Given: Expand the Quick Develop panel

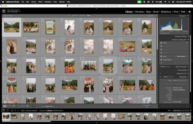Looking at the screenshot, I should 188,67.
